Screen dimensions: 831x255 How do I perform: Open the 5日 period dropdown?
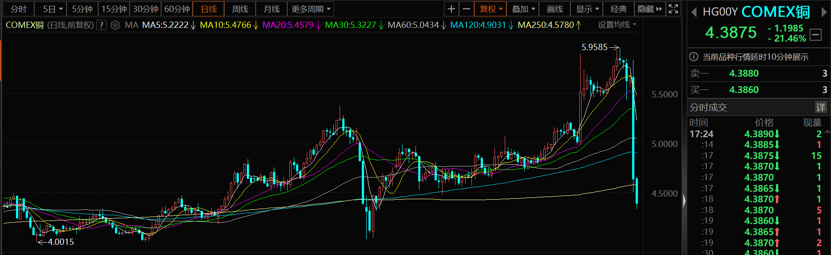point(53,9)
